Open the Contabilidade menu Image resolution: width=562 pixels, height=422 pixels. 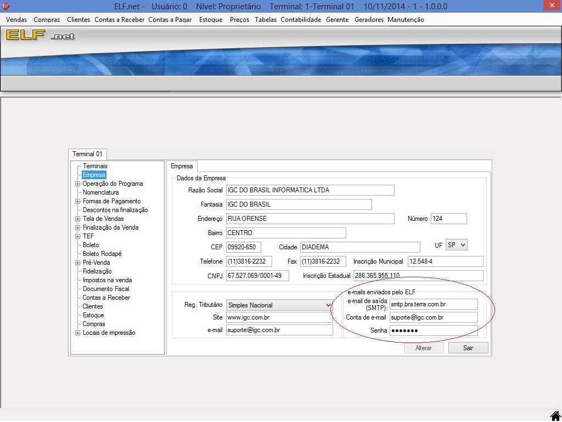point(301,20)
